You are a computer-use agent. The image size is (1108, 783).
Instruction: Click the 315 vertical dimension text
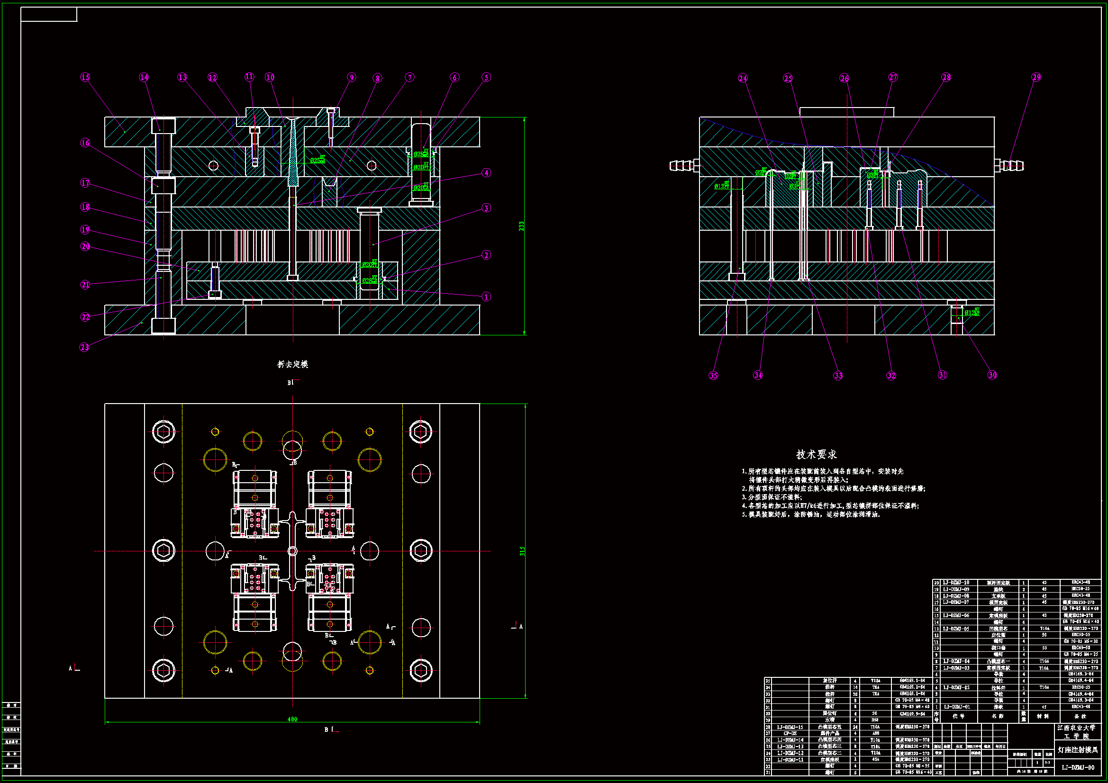click(522, 551)
